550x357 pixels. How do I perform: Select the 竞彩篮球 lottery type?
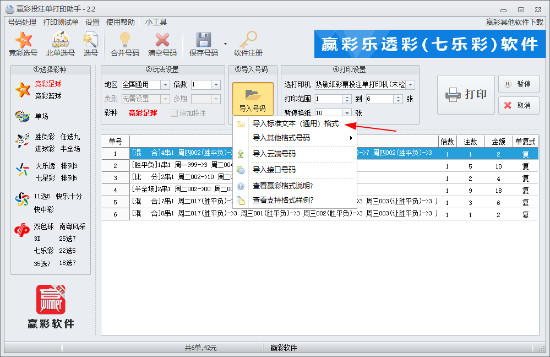(x=48, y=96)
